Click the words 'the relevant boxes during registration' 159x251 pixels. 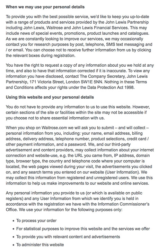(x=40, y=56)
